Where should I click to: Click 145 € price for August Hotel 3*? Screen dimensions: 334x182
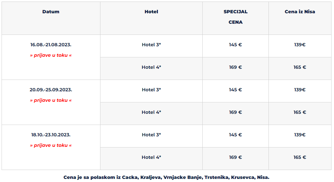tap(235, 45)
